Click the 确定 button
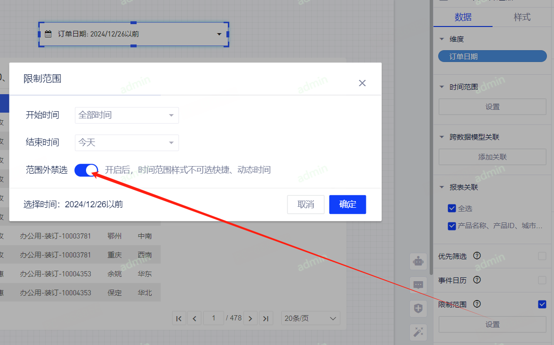Viewport: 554px width, 345px height. click(347, 204)
